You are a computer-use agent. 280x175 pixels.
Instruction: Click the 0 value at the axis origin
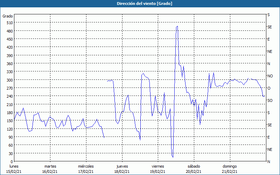[x=12, y=162]
